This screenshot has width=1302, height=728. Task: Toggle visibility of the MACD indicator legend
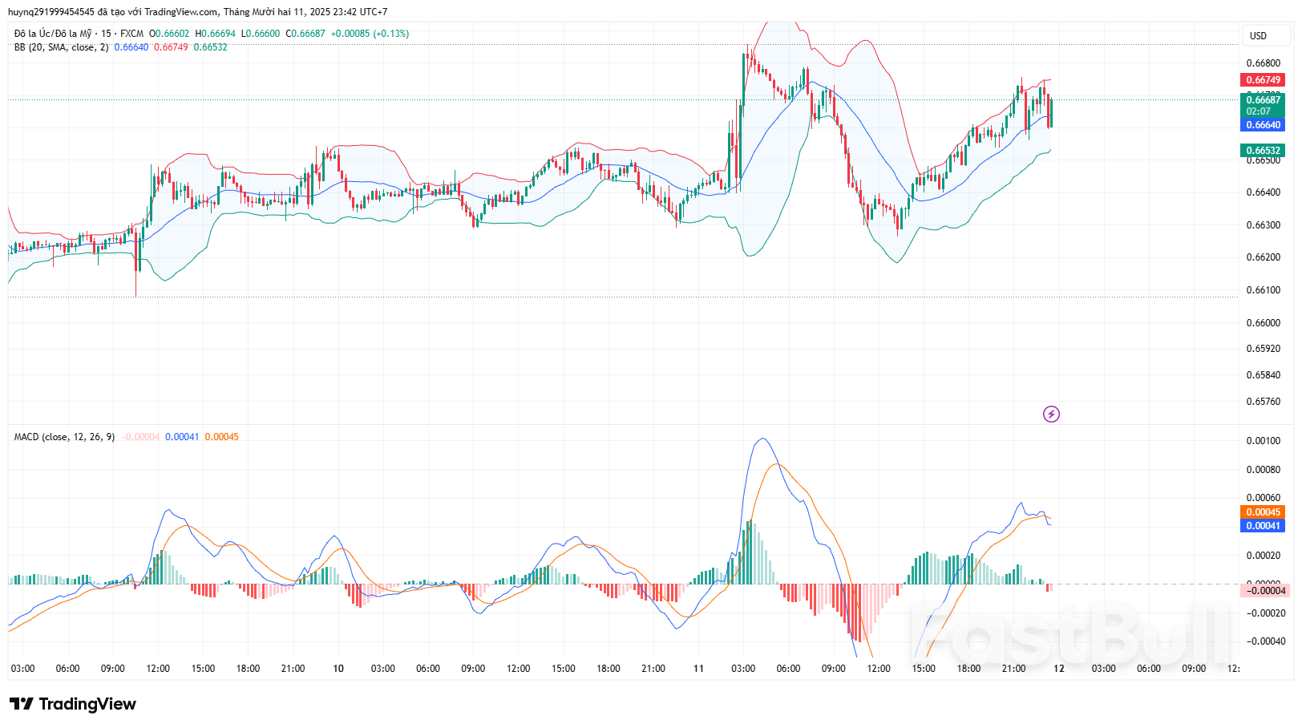(x=64, y=439)
